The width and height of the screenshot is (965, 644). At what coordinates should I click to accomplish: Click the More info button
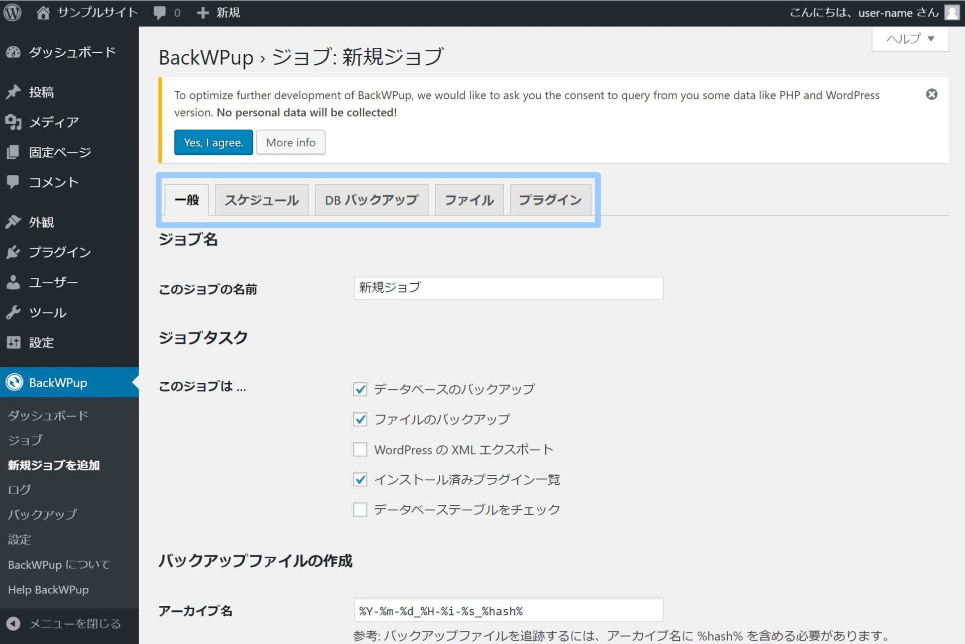[x=291, y=142]
